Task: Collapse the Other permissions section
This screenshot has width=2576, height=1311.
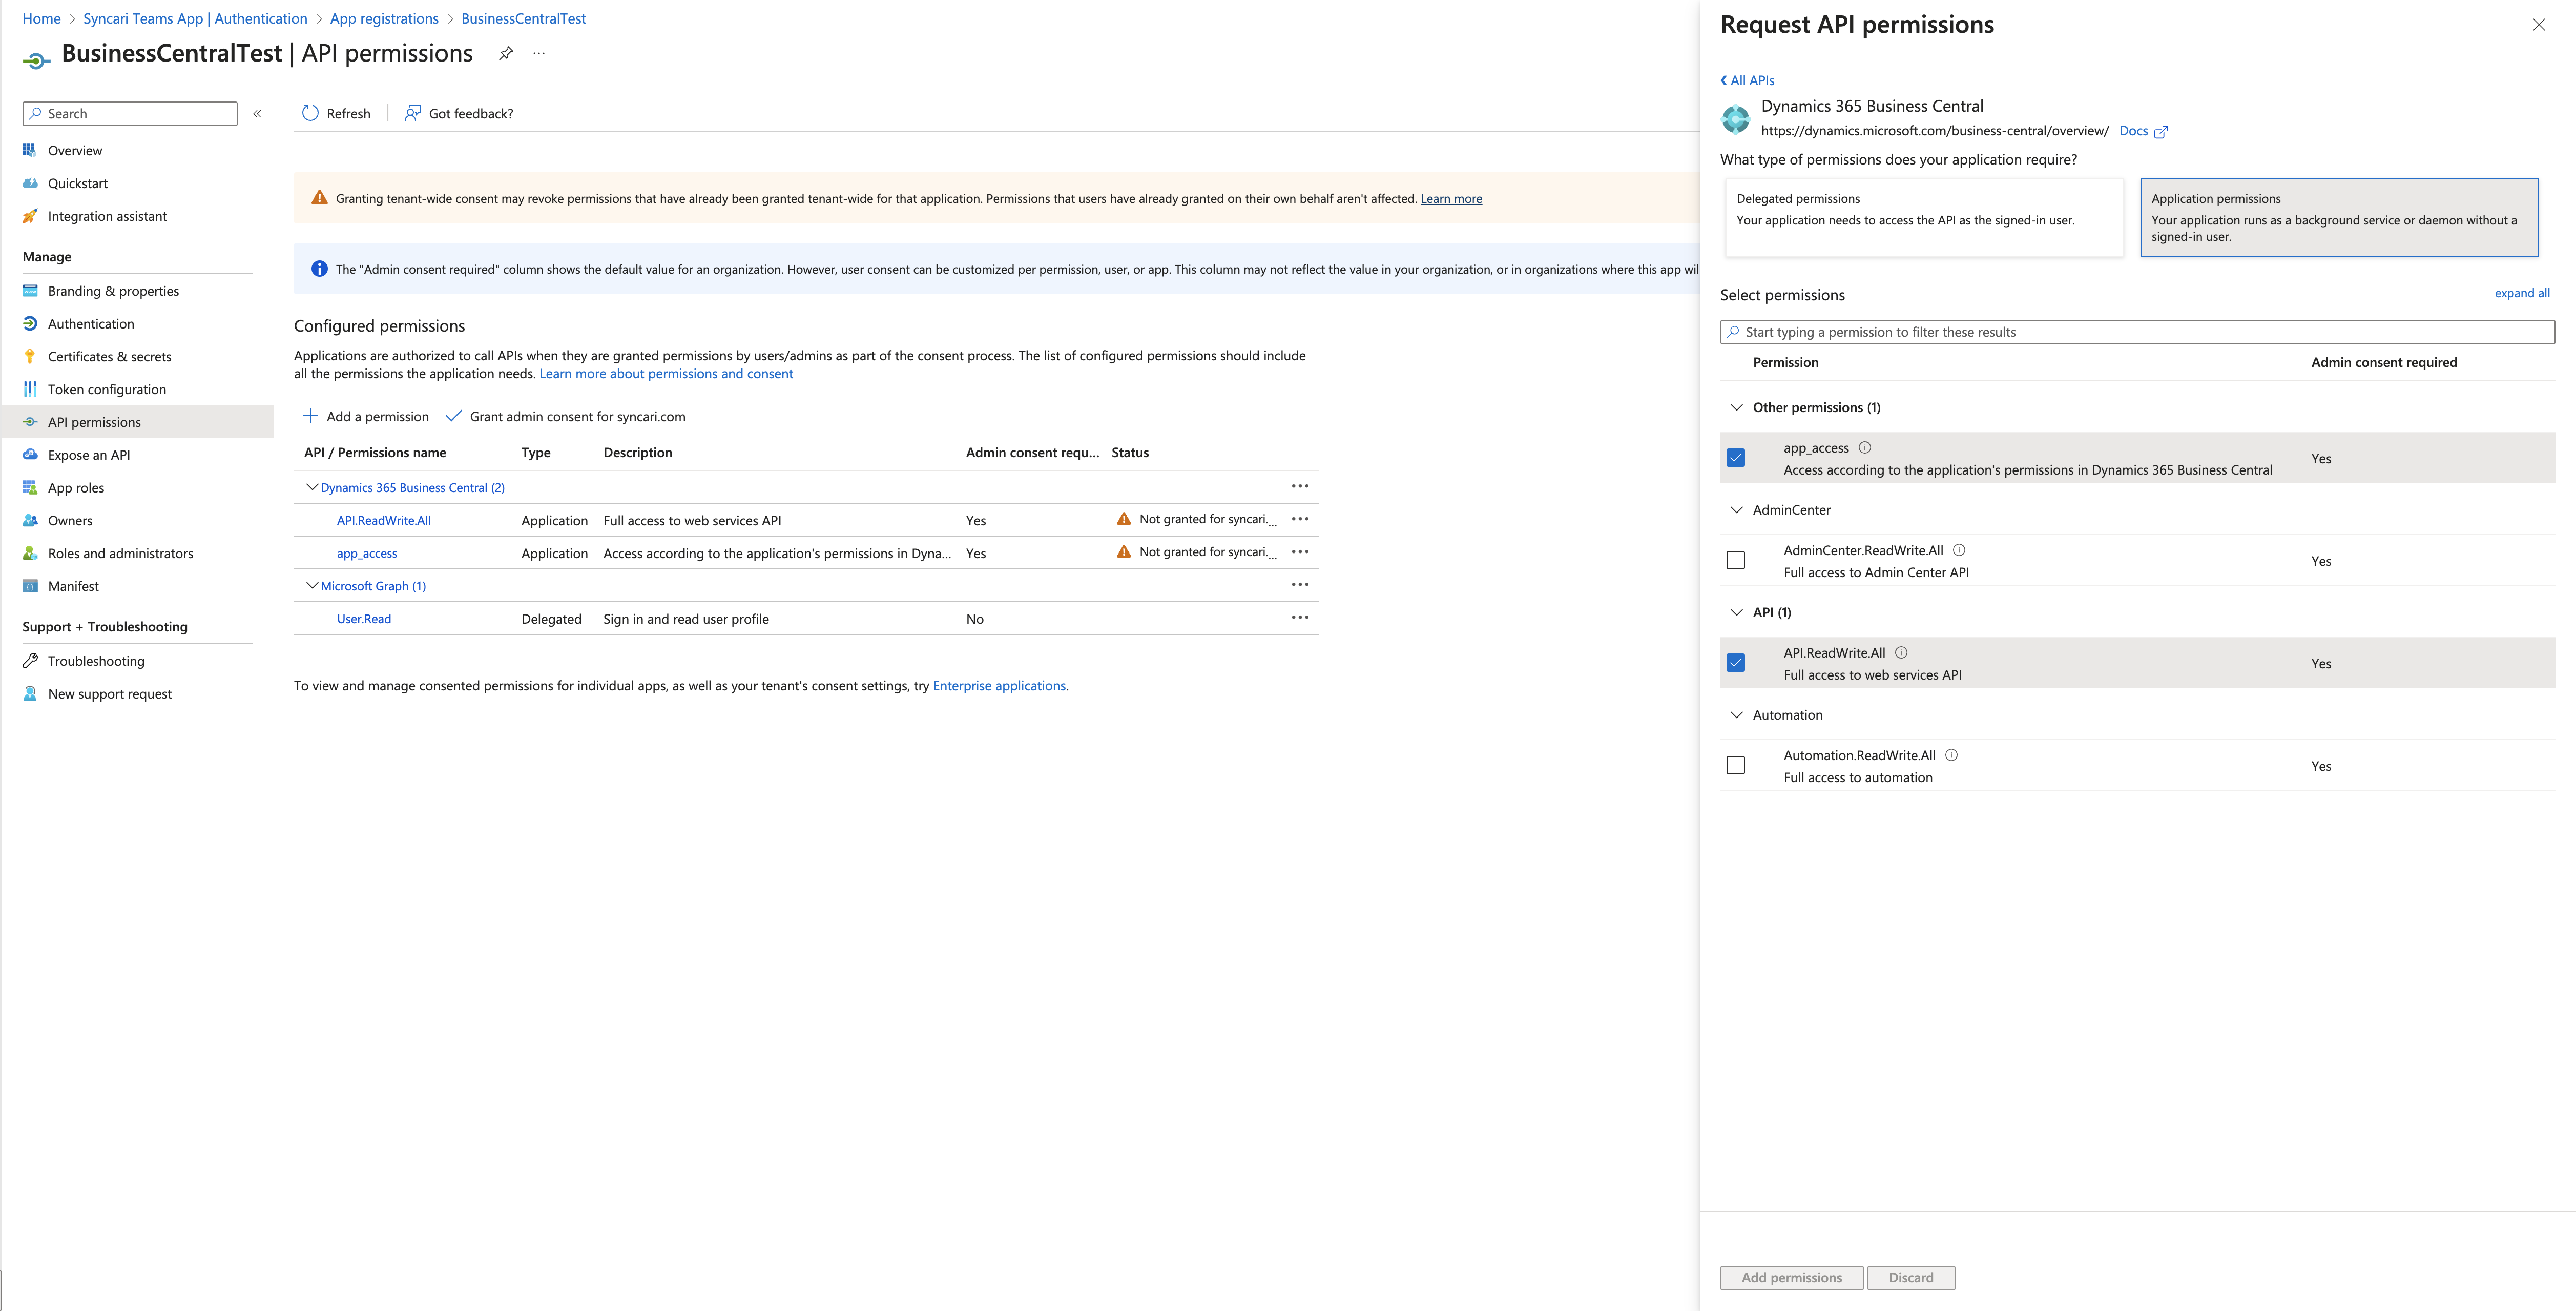Action: point(1737,407)
